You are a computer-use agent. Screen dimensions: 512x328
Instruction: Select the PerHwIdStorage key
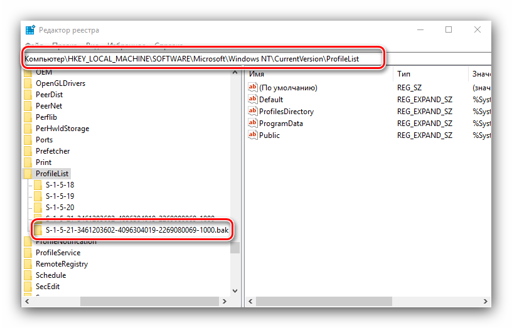tap(62, 129)
